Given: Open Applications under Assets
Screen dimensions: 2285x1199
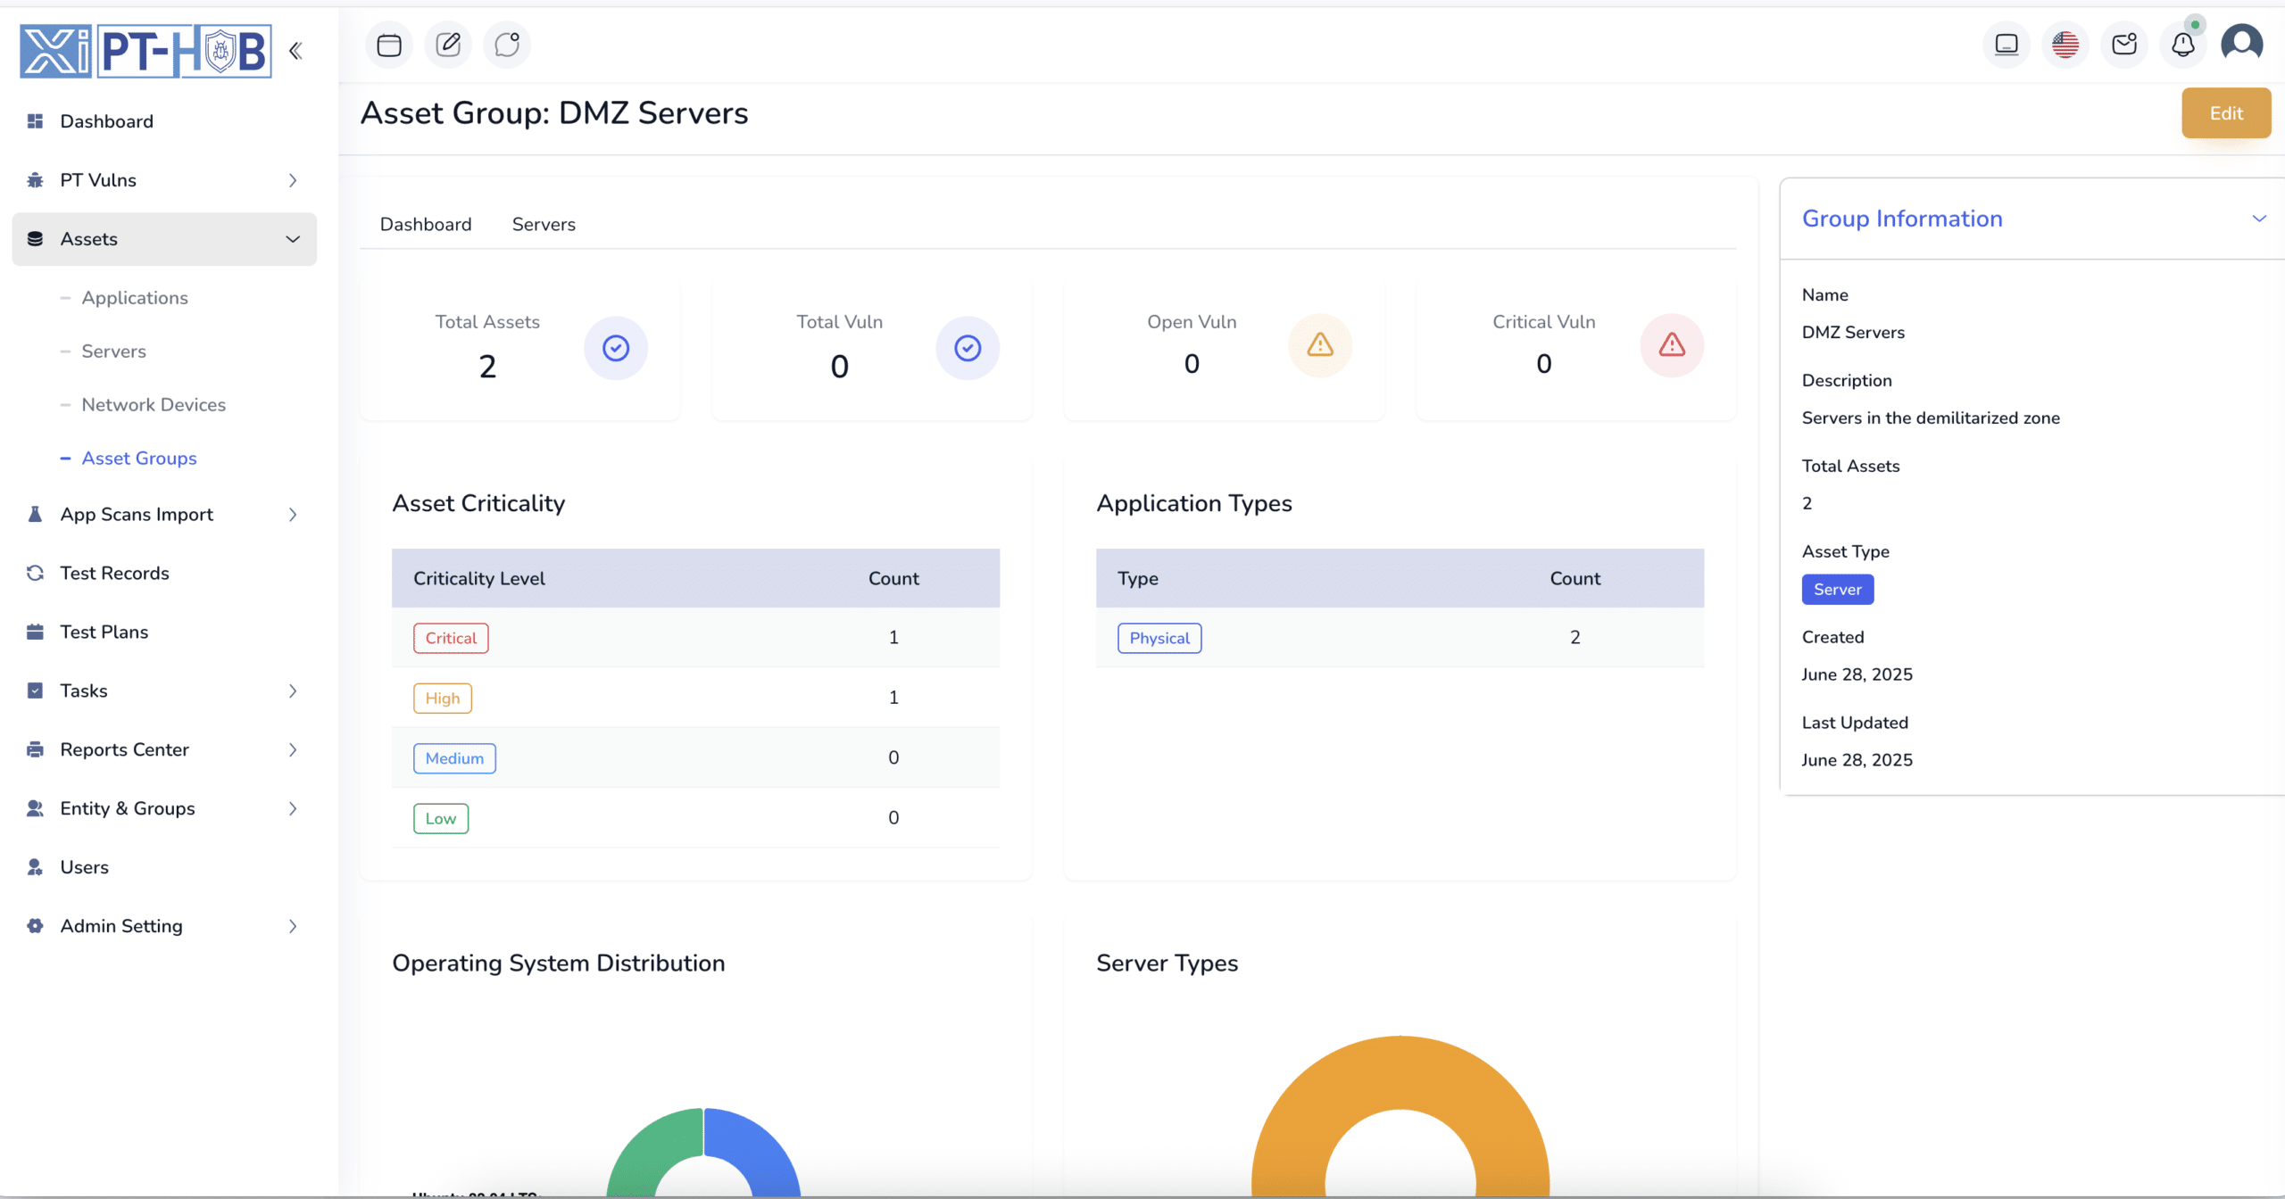Looking at the screenshot, I should pos(135,298).
